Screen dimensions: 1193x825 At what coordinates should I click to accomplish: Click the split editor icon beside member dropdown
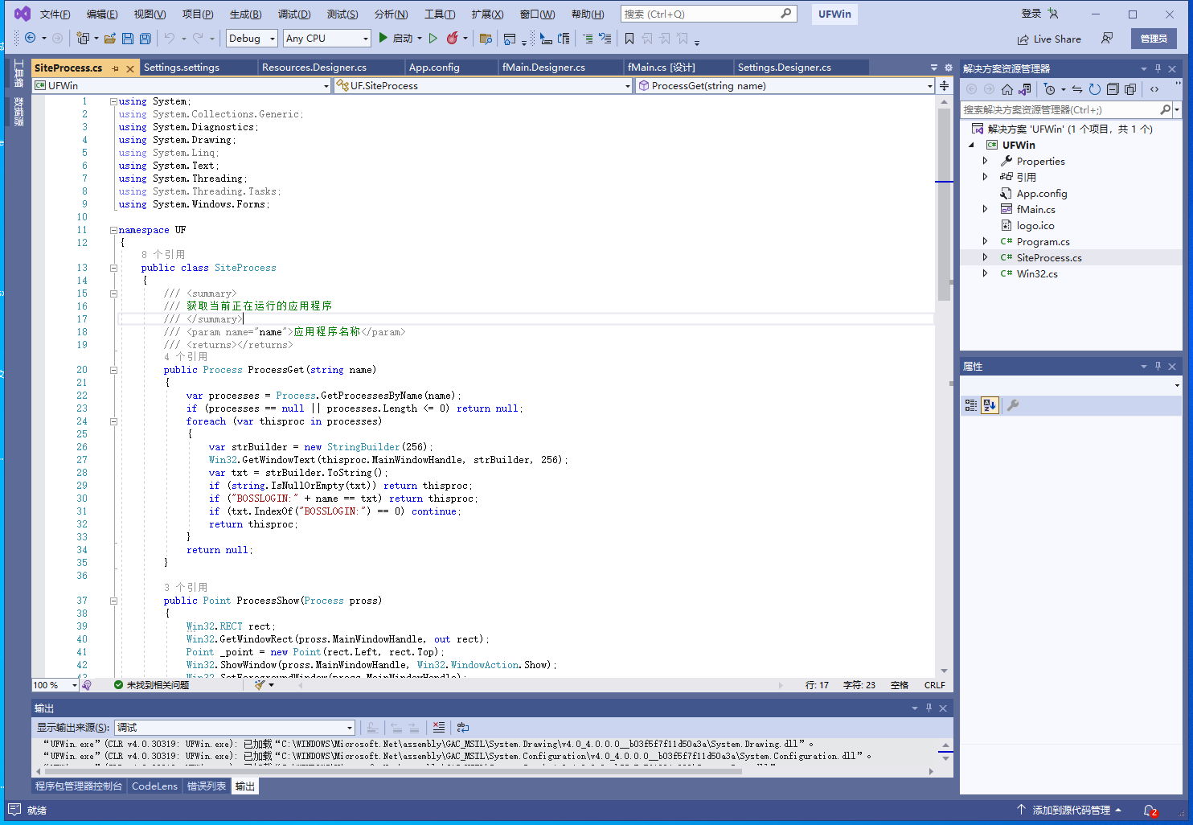(945, 85)
